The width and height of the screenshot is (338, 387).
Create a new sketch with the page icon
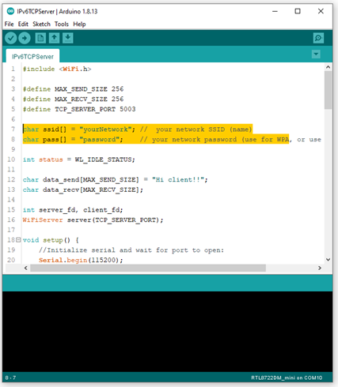[x=40, y=38]
